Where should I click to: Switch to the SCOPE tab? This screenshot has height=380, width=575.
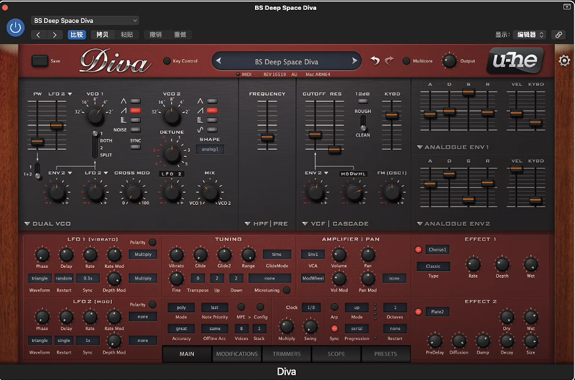pyautogui.click(x=336, y=354)
